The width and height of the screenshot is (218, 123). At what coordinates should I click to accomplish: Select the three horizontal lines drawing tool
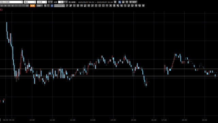click(x=74, y=6)
